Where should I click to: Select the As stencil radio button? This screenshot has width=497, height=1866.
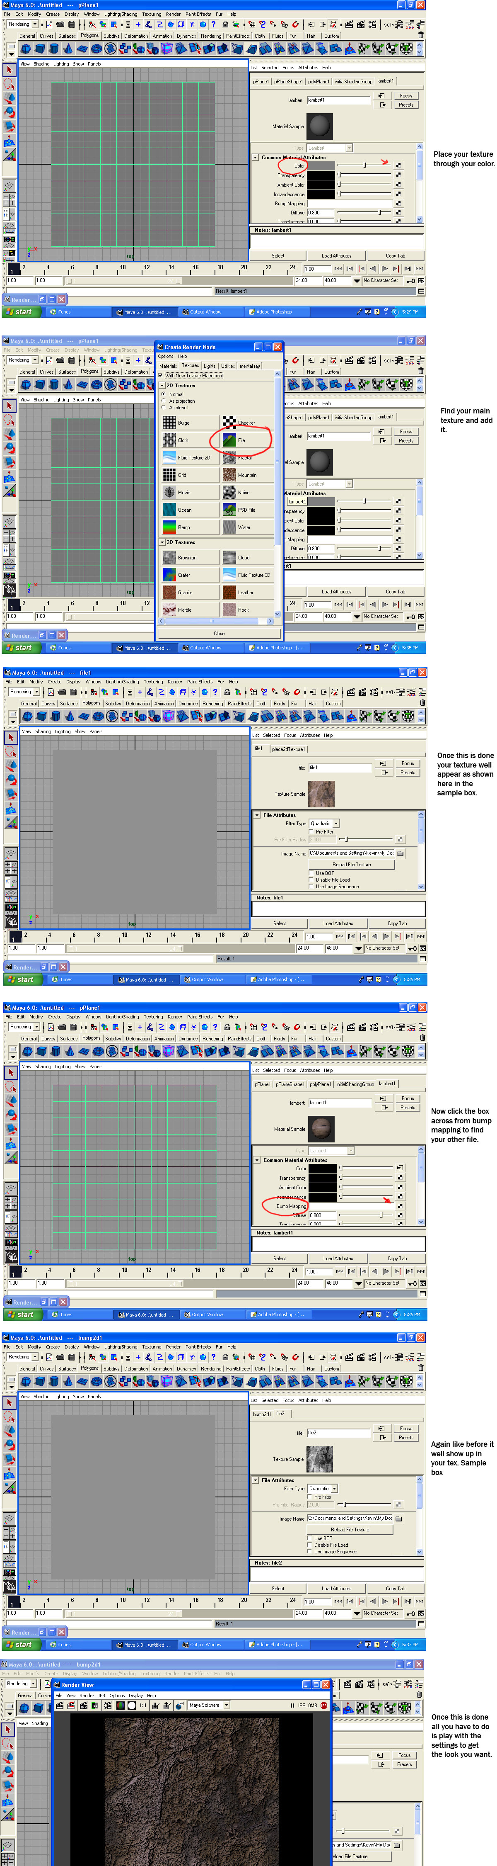tap(164, 407)
